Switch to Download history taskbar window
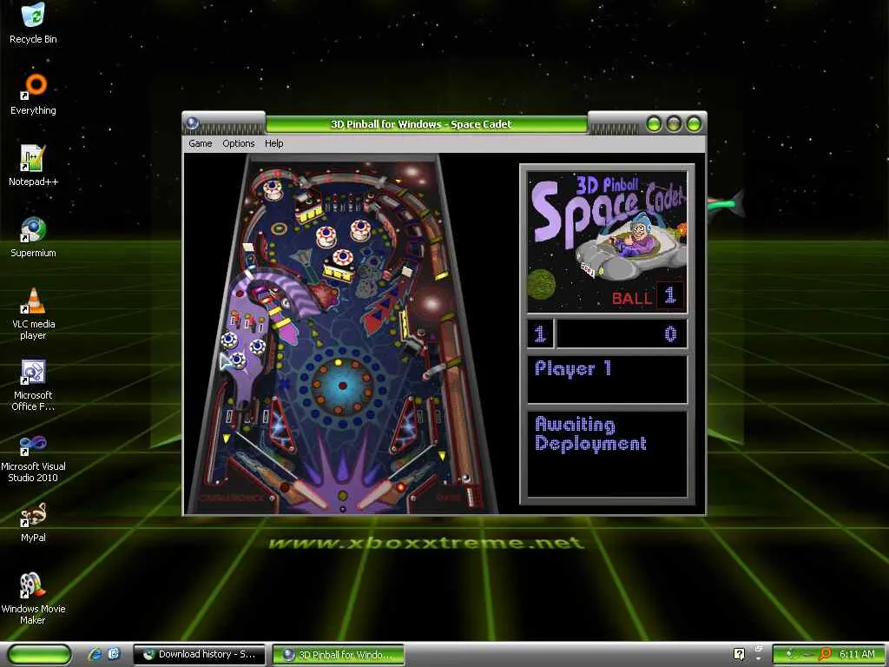This screenshot has width=889, height=667. [199, 654]
